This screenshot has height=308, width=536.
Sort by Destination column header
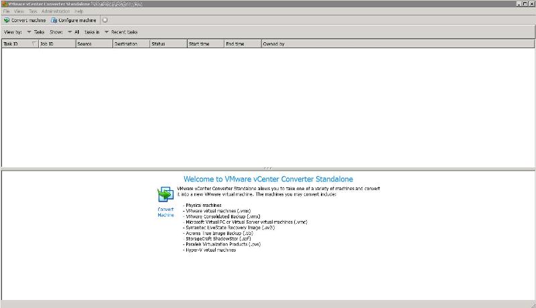[131, 44]
